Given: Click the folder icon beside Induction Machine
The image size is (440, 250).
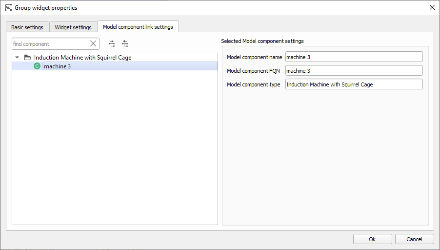Looking at the screenshot, I should tap(27, 58).
